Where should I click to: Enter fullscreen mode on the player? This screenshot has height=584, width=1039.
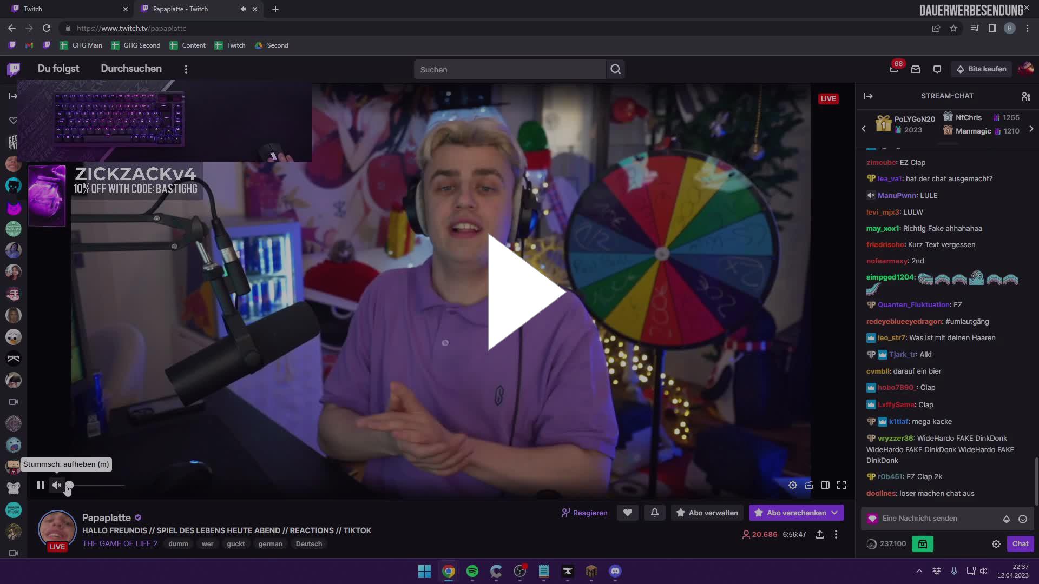842,485
